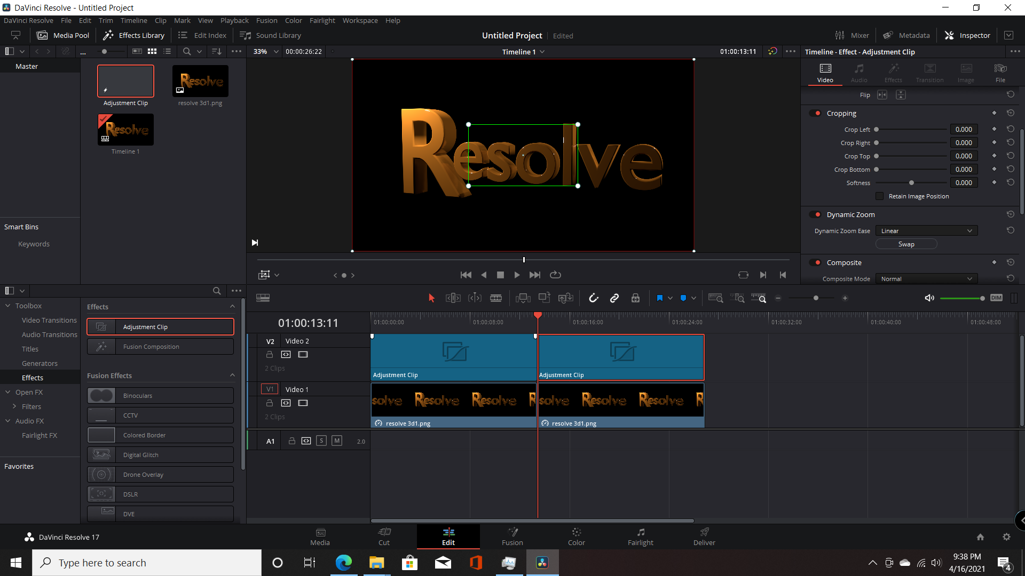This screenshot has height=576, width=1025.
Task: Toggle Auto Track Selector on Video 1
Action: pyautogui.click(x=286, y=403)
